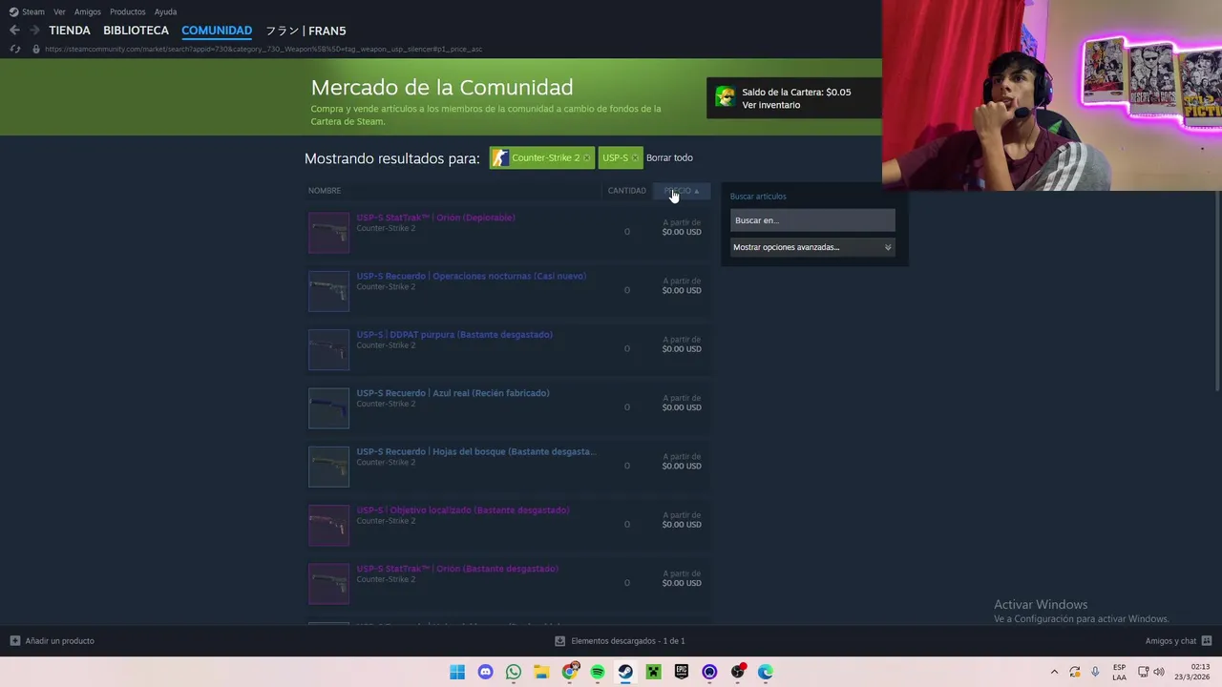The width and height of the screenshot is (1222, 687).
Task: Open USP-S Recuerdo Operaciones nocturnas listing
Action: coord(509,290)
